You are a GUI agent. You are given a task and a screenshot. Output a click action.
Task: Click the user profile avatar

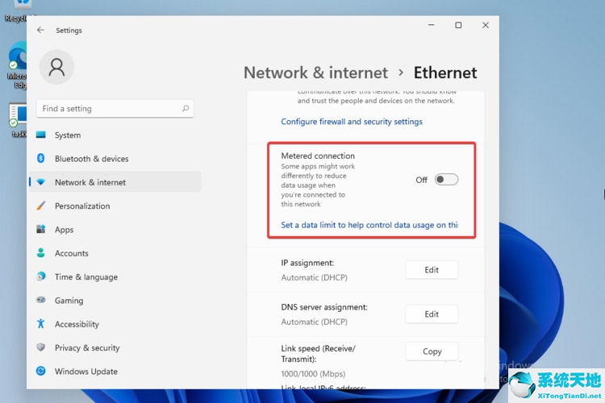tap(56, 68)
